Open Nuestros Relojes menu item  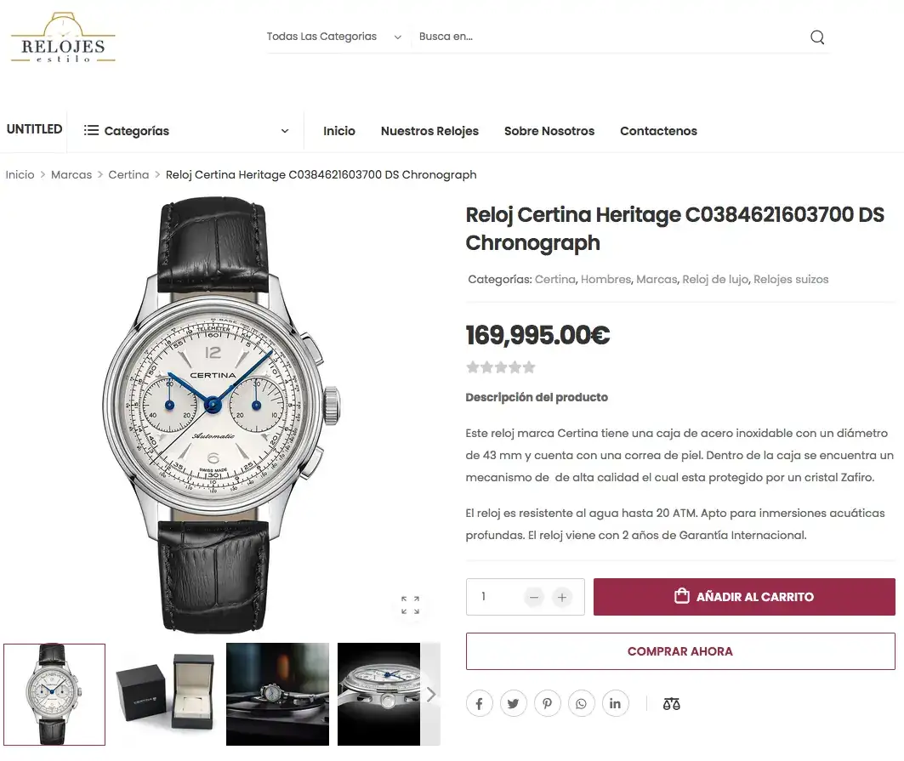[429, 131]
